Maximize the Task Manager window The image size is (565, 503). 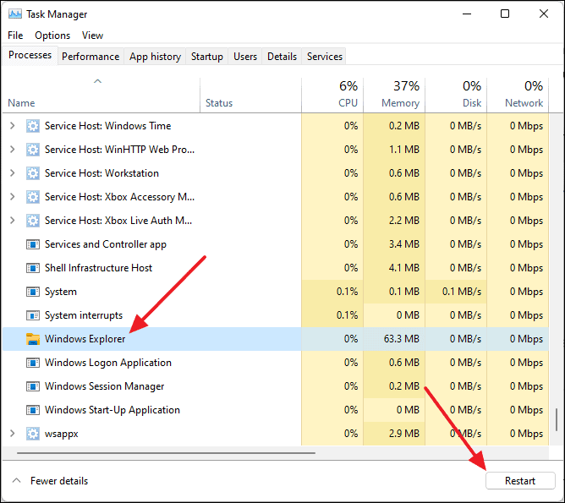pyautogui.click(x=505, y=14)
